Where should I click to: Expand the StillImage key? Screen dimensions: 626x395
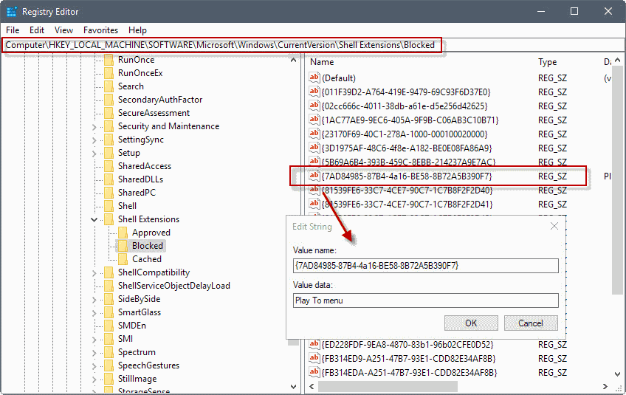pyautogui.click(x=94, y=379)
